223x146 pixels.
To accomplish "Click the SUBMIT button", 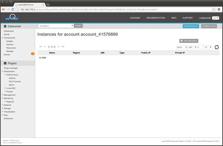I will [x=78, y=26].
